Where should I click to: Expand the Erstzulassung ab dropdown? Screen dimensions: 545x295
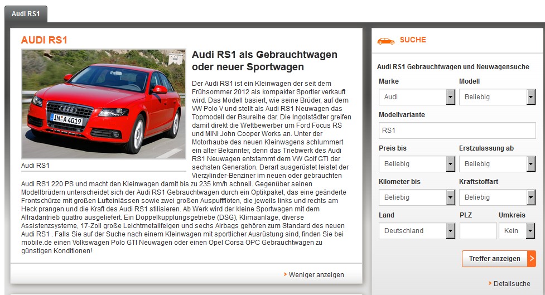click(x=496, y=164)
